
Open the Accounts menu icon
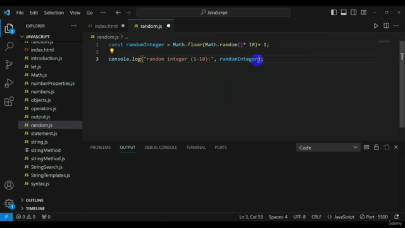tap(9, 185)
